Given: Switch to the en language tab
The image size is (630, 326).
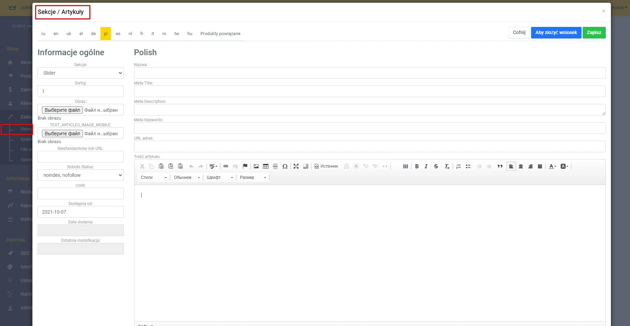Looking at the screenshot, I should 56,33.
